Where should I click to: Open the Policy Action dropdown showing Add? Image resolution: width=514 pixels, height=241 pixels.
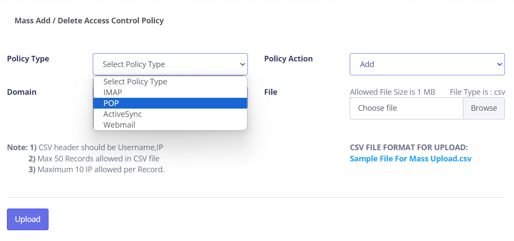coord(427,64)
